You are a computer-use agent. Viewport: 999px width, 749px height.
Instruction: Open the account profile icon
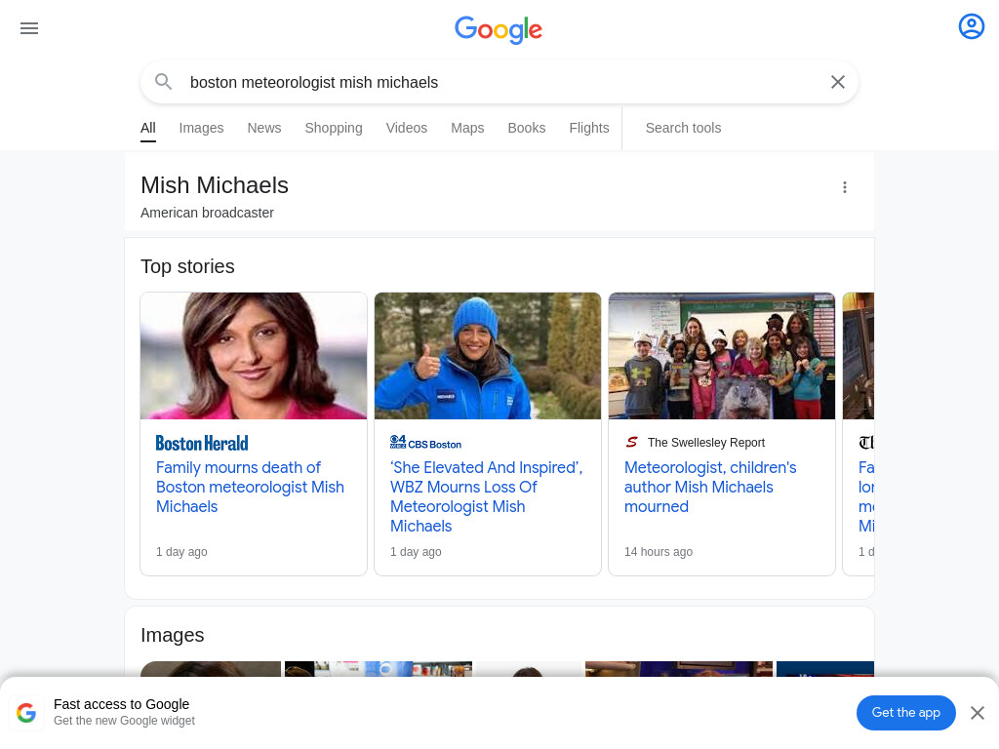point(971,26)
